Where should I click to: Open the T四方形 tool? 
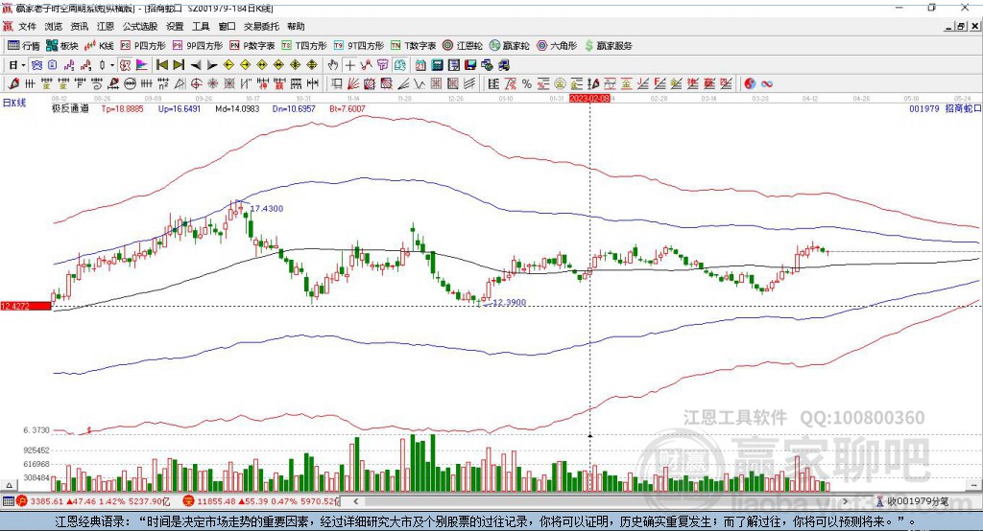304,46
